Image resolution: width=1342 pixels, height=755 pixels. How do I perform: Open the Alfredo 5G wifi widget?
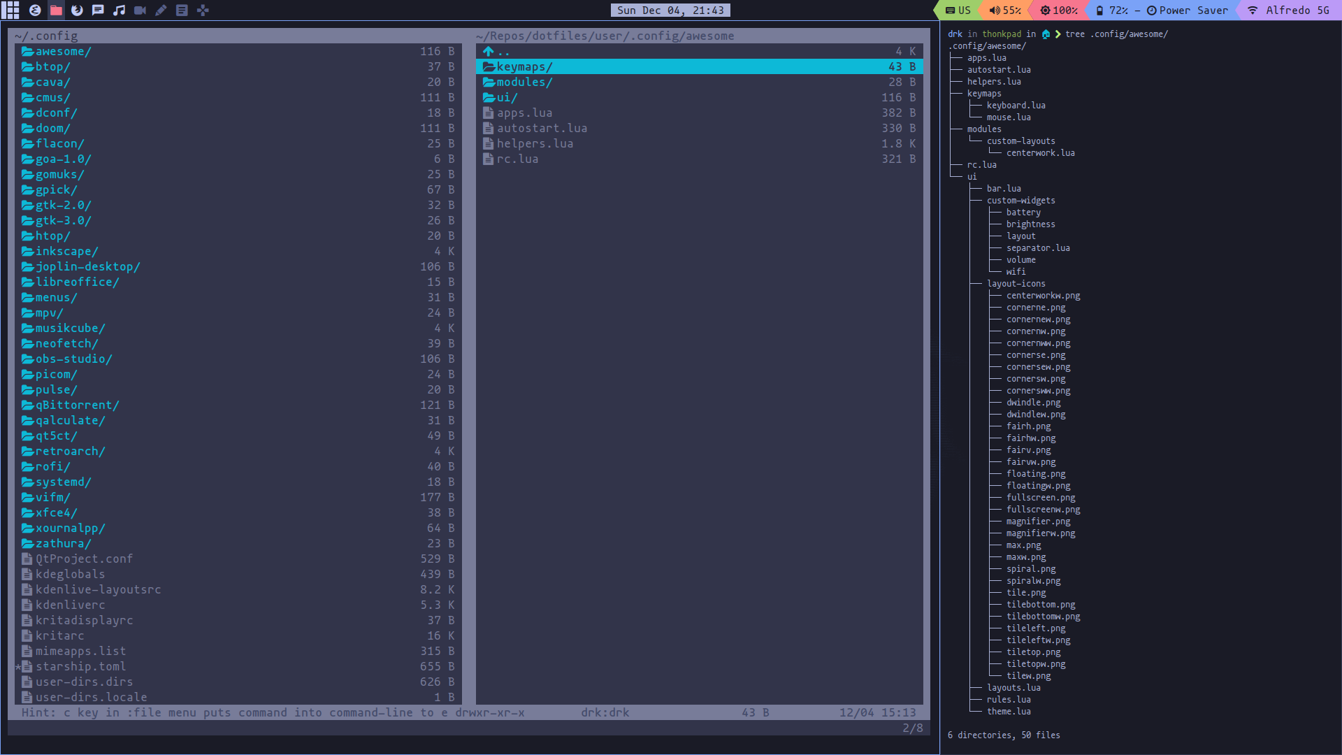tap(1288, 10)
